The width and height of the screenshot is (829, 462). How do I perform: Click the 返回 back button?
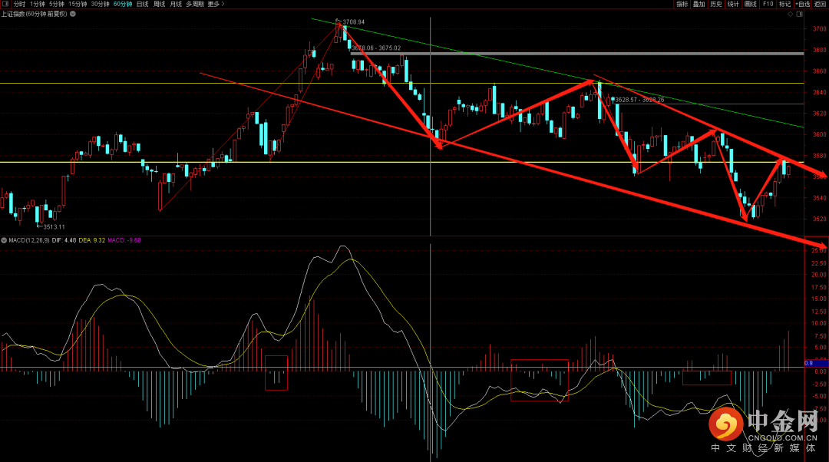821,4
